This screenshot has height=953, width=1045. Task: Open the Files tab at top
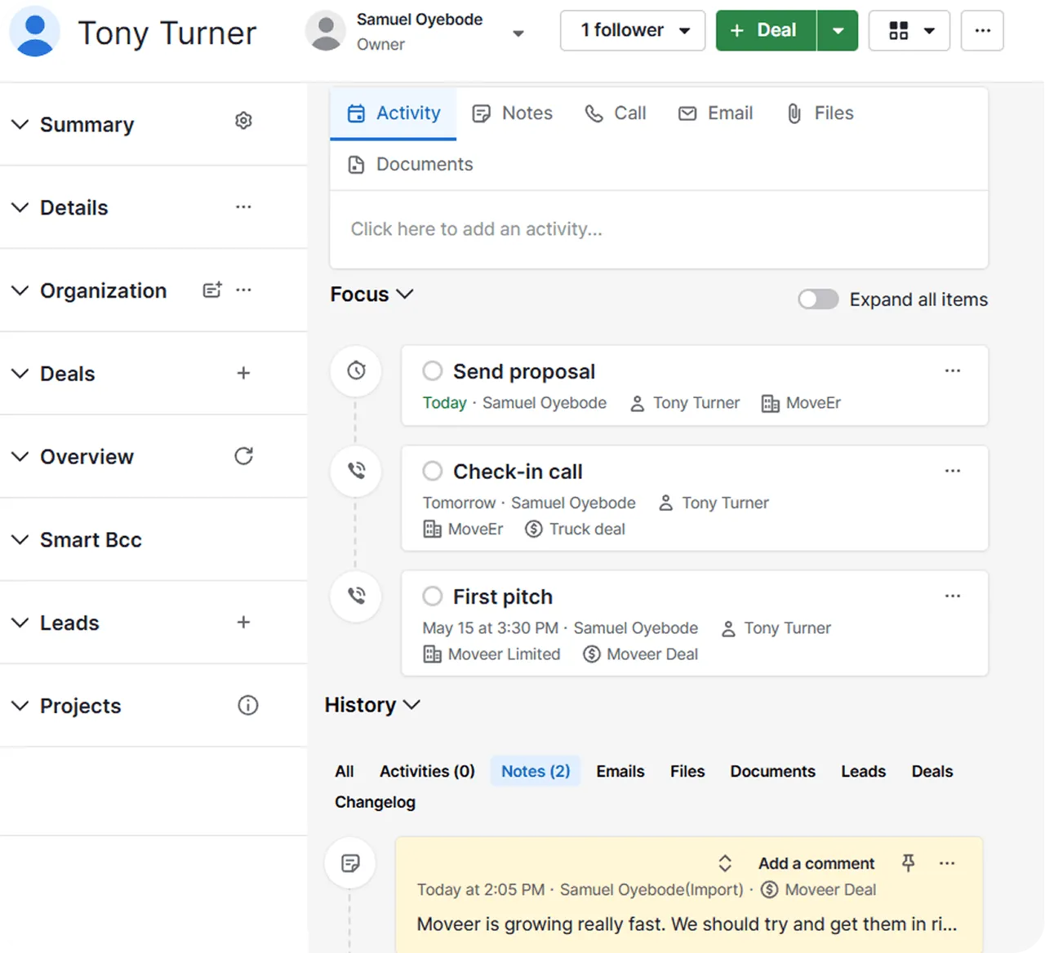tap(820, 113)
